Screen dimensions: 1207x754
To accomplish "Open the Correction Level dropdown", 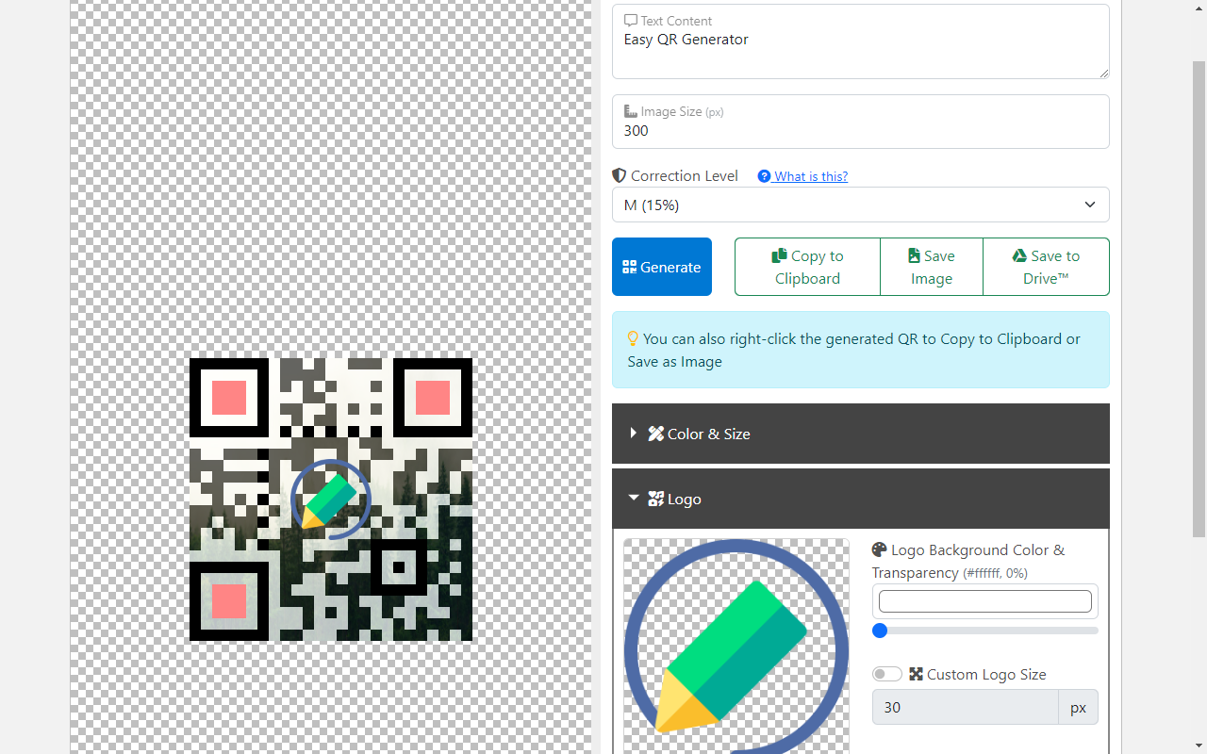I will (x=860, y=205).
